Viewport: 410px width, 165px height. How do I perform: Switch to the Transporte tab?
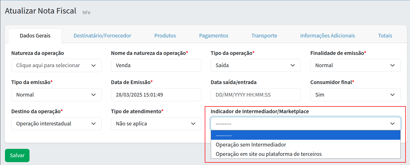pos(264,36)
